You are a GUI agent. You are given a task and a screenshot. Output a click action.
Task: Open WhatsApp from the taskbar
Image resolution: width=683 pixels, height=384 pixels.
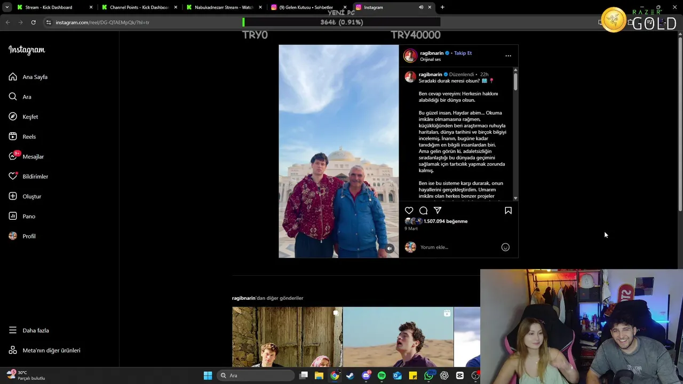428,375
